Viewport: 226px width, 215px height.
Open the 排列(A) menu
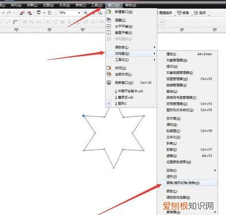[x=16, y=5]
